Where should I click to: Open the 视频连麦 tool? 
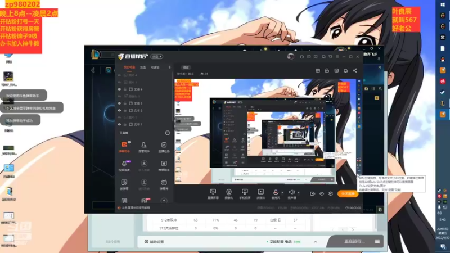pos(124,165)
